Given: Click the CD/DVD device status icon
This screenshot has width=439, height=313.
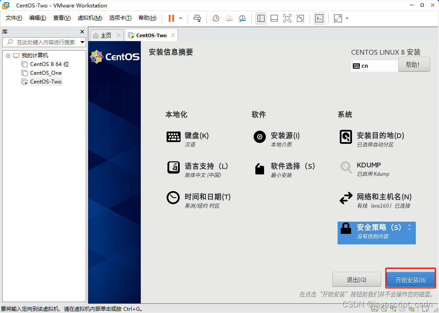Looking at the screenshot, I should pos(384,310).
